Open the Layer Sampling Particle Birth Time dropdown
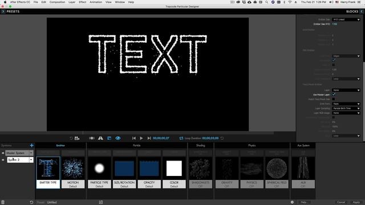Image resolution: width=365 pixels, height=205 pixels. 346,109
